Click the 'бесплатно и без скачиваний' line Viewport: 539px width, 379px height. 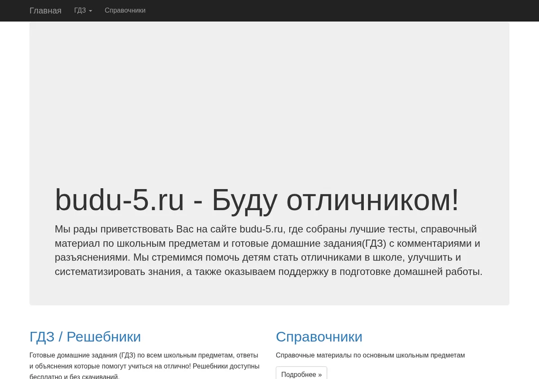[75, 376]
